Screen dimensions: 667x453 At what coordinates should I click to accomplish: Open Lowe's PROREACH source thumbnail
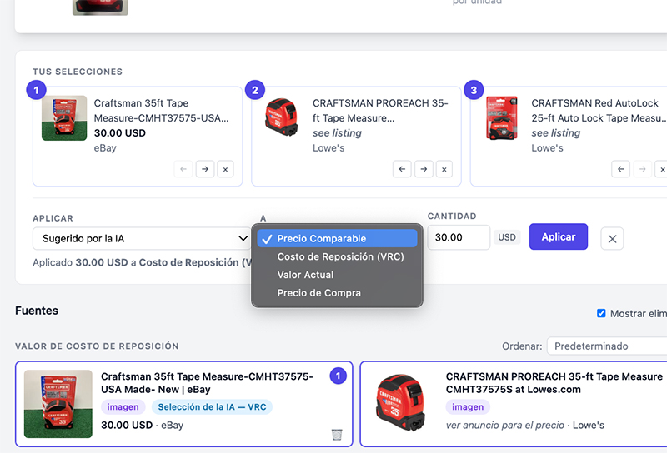click(x=400, y=402)
